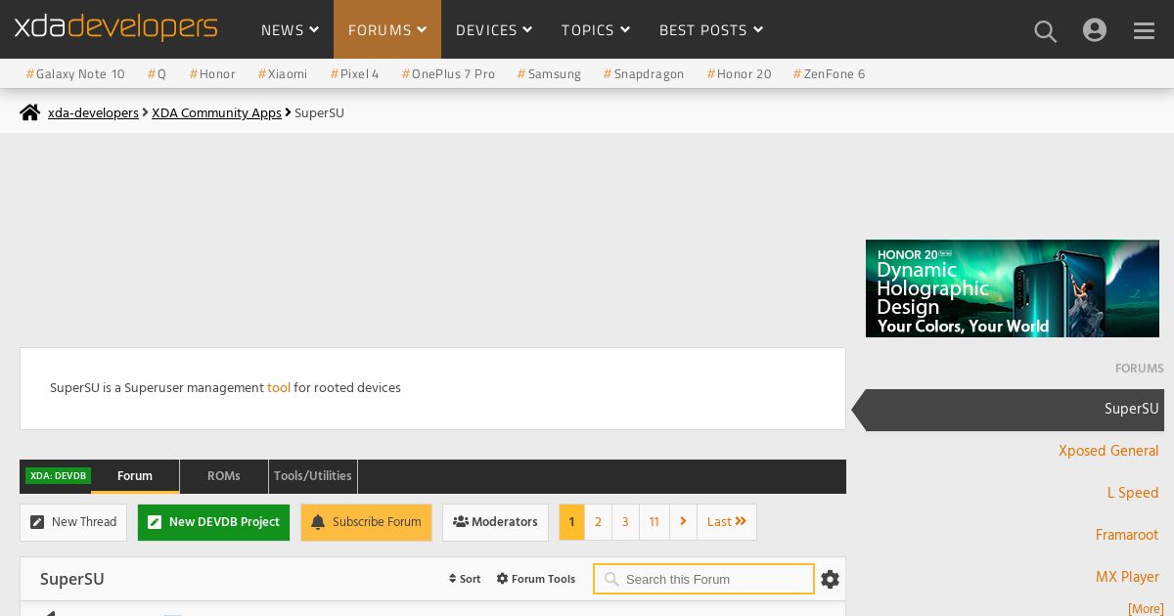Open the Forum Tools dropdown
The width and height of the screenshot is (1174, 616).
click(536, 579)
